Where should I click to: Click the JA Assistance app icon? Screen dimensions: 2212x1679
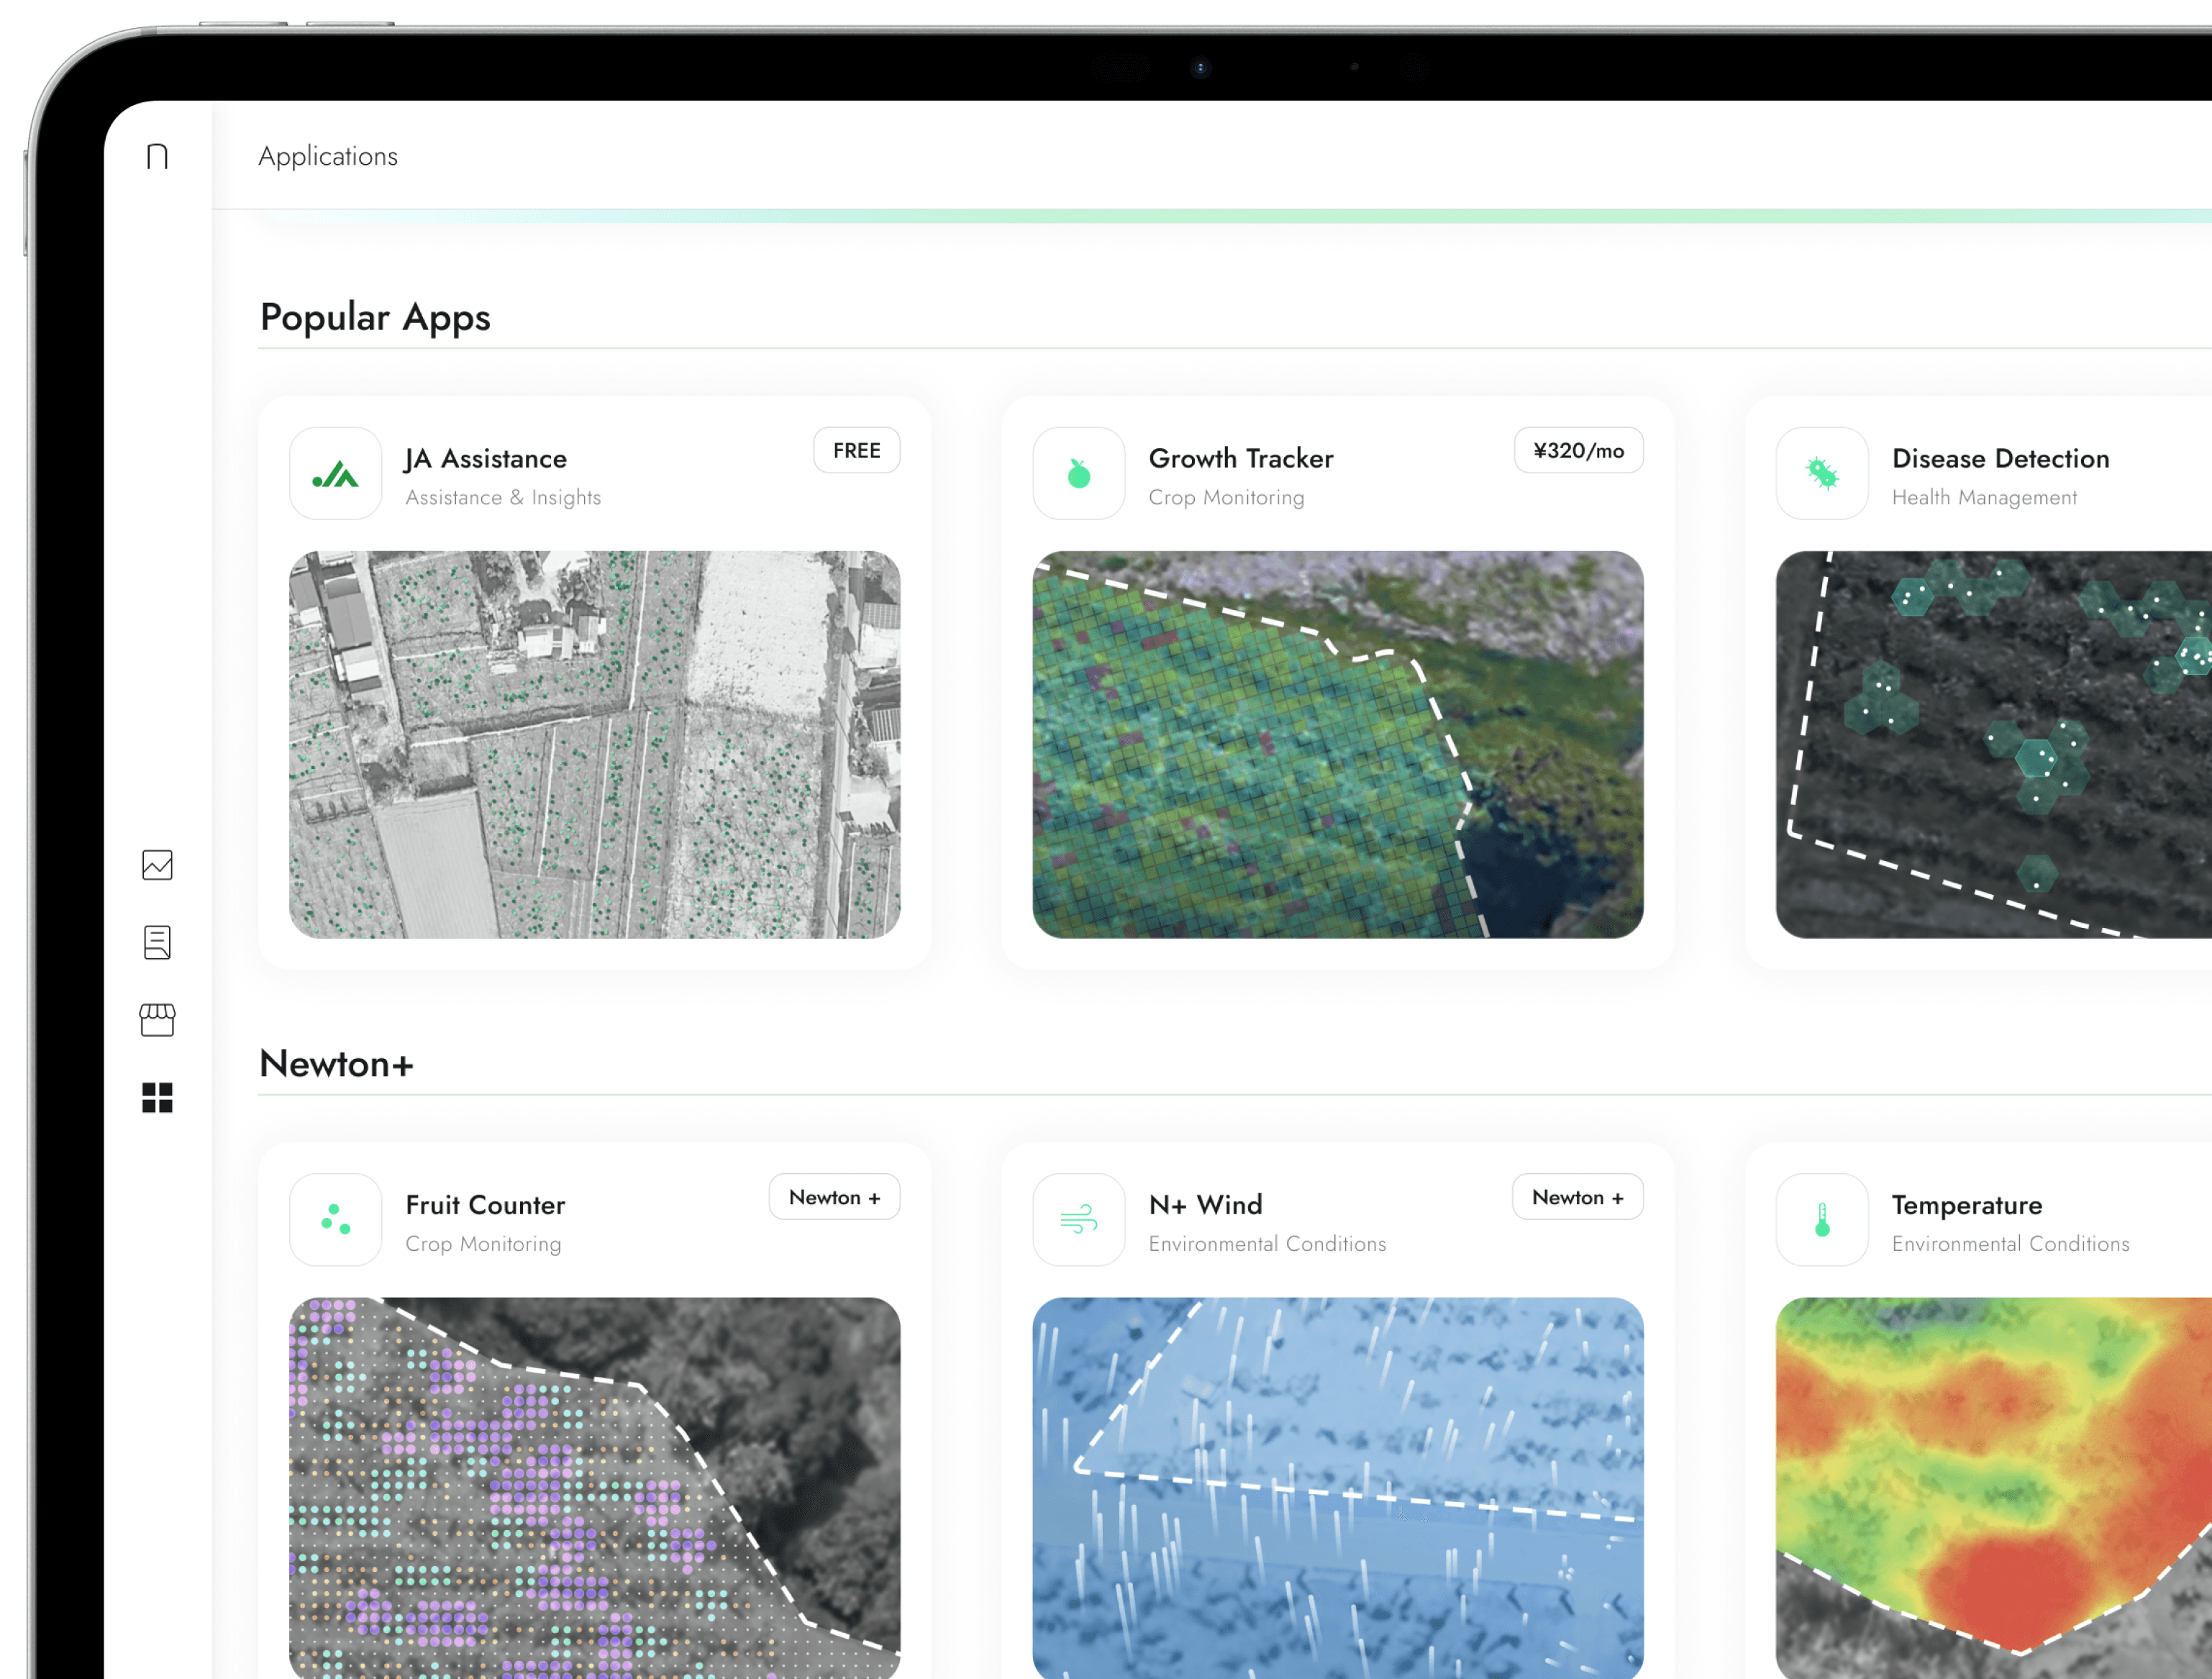tap(336, 473)
